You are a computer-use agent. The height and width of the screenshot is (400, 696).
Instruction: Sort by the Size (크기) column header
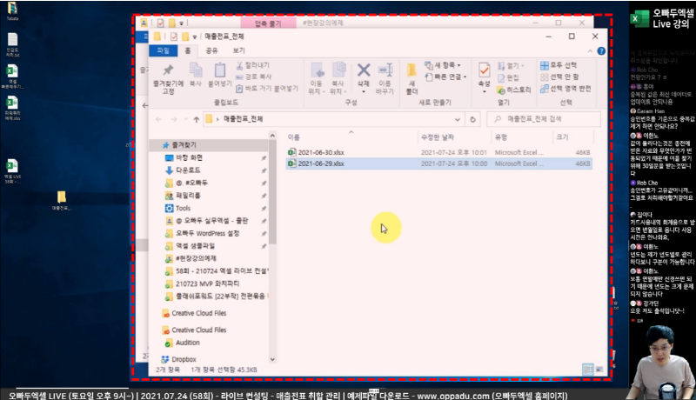pyautogui.click(x=572, y=137)
